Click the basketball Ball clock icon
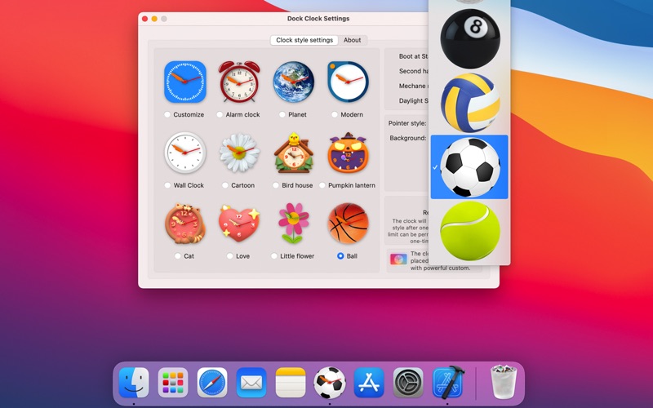This screenshot has width=653, height=408. 348,223
